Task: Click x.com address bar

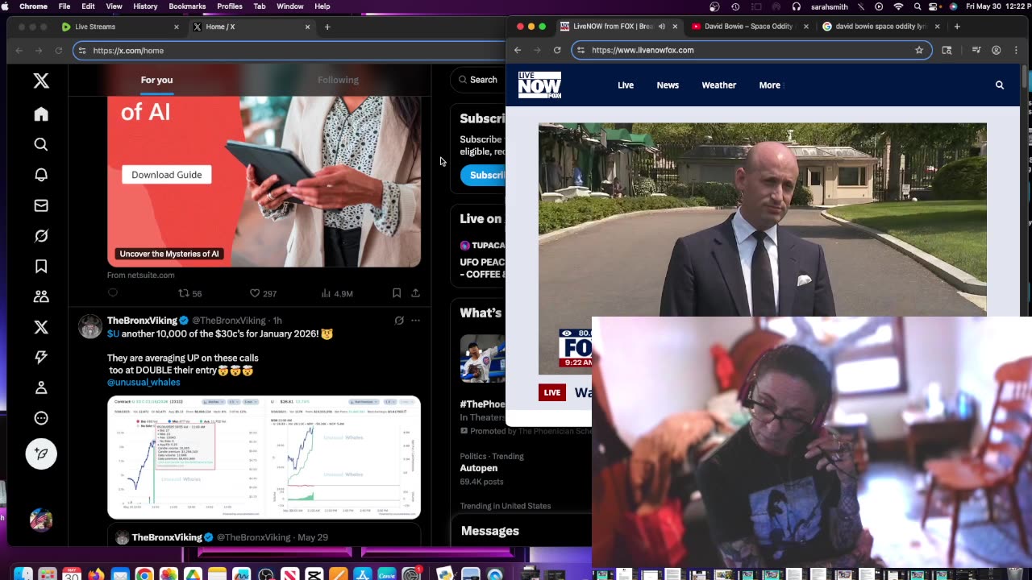Action: pos(289,51)
